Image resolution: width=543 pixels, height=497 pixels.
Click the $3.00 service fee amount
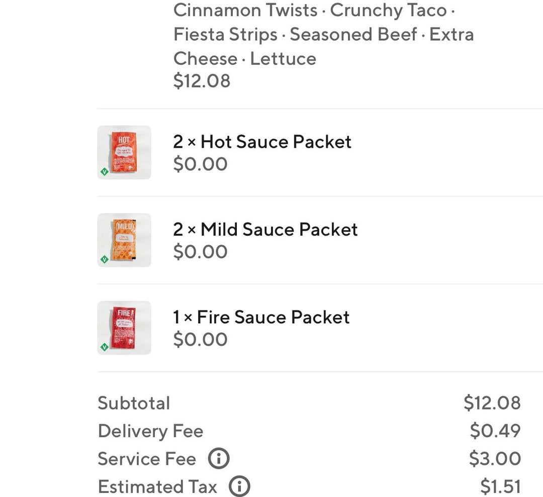(495, 459)
